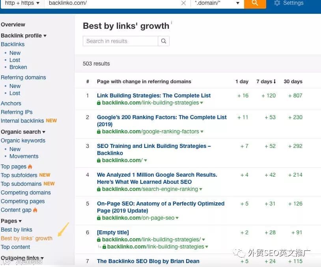Expand the Outgoing links section
321x267 pixels.
(22, 258)
